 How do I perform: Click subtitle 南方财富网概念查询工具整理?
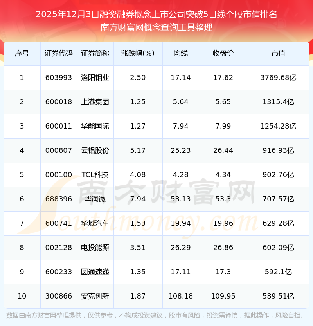pos(156,27)
